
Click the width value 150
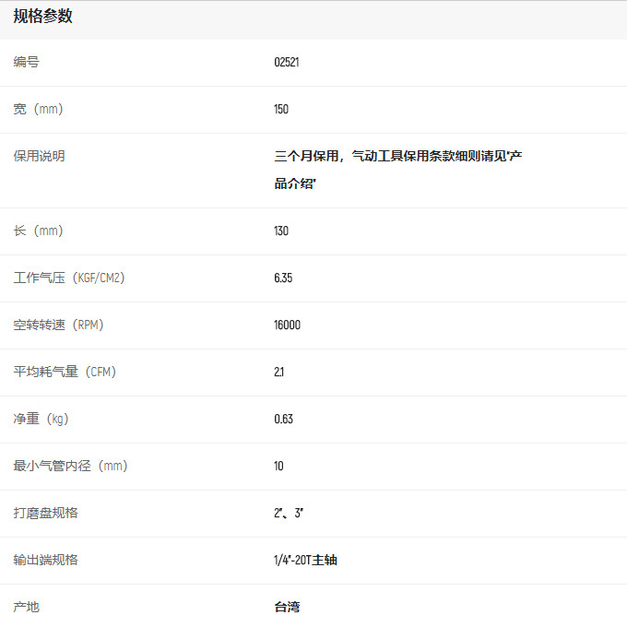tap(281, 110)
